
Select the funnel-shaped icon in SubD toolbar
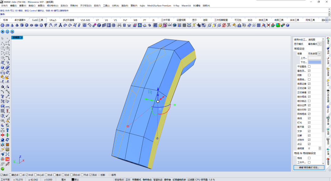[x=46, y=25]
